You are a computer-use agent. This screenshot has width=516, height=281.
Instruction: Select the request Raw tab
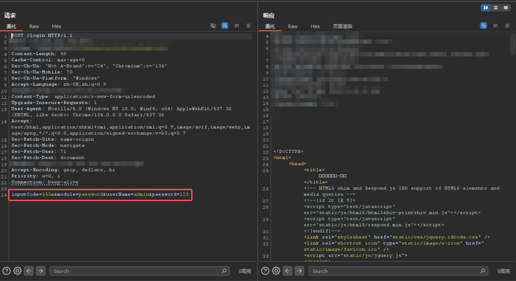(x=34, y=26)
